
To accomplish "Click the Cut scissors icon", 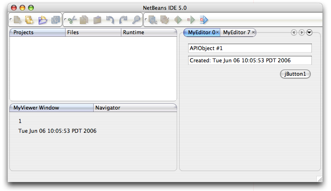I will (72, 20).
